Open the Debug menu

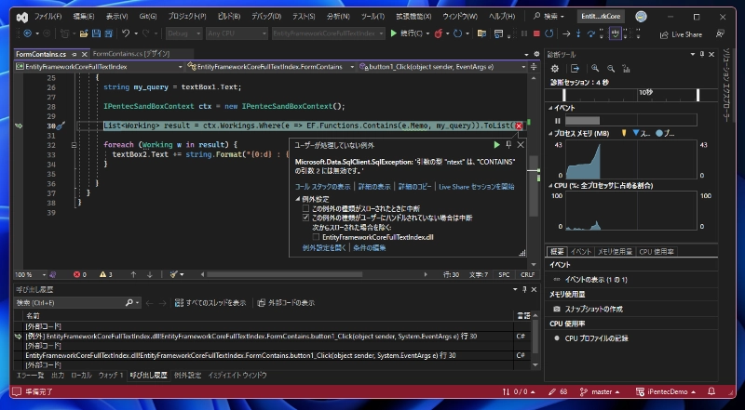(x=266, y=16)
